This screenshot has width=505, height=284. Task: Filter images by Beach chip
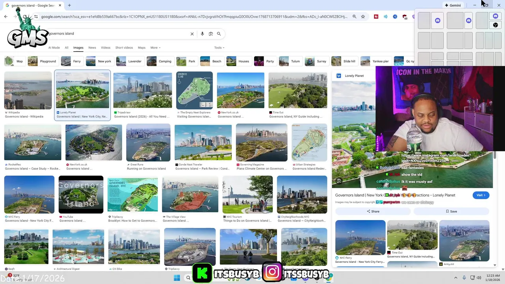(211, 61)
